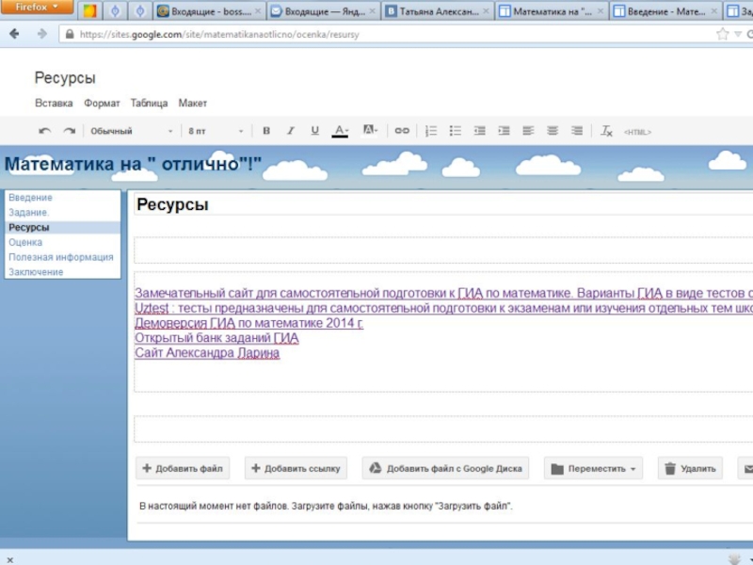The height and width of the screenshot is (565, 753).
Task: Click the 'Добавить файл' button
Action: tap(183, 468)
